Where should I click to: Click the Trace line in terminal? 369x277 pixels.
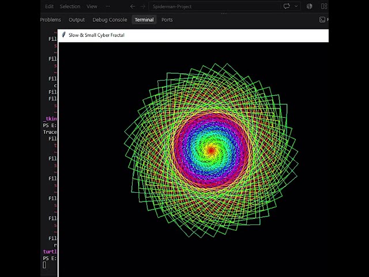pos(50,132)
